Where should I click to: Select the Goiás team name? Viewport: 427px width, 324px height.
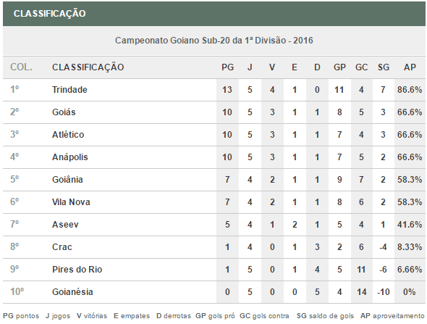click(64, 112)
